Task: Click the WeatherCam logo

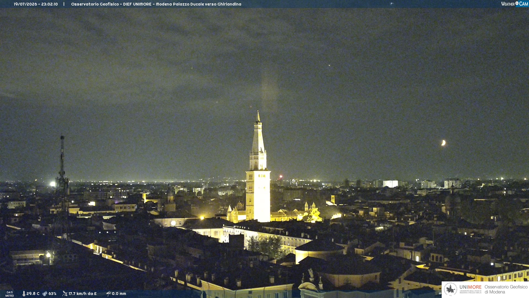Action: pyautogui.click(x=514, y=4)
